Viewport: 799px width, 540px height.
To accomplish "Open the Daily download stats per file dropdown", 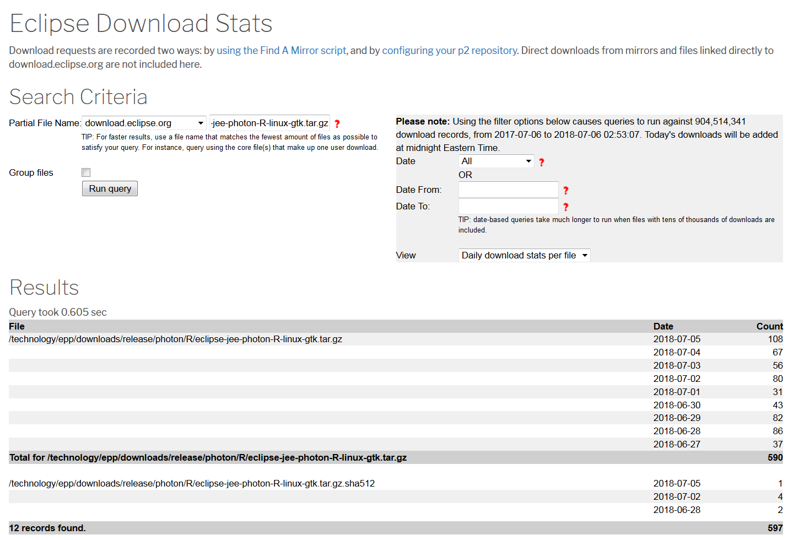I will (x=524, y=256).
